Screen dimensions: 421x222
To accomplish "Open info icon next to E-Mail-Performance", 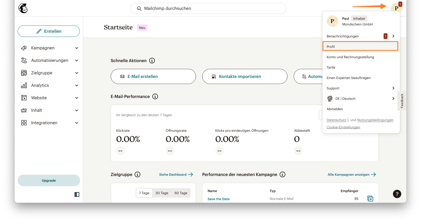I will pyautogui.click(x=155, y=96).
